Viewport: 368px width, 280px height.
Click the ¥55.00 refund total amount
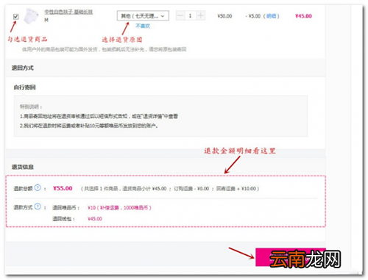click(x=63, y=188)
